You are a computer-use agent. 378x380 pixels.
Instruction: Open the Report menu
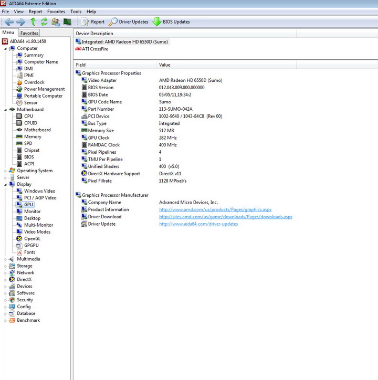click(35, 12)
